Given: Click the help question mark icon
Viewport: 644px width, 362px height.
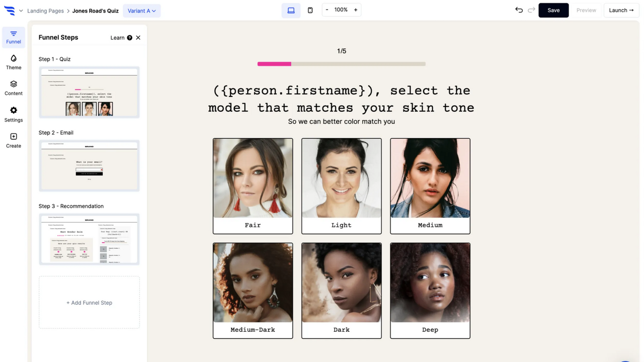Looking at the screenshot, I should point(130,38).
